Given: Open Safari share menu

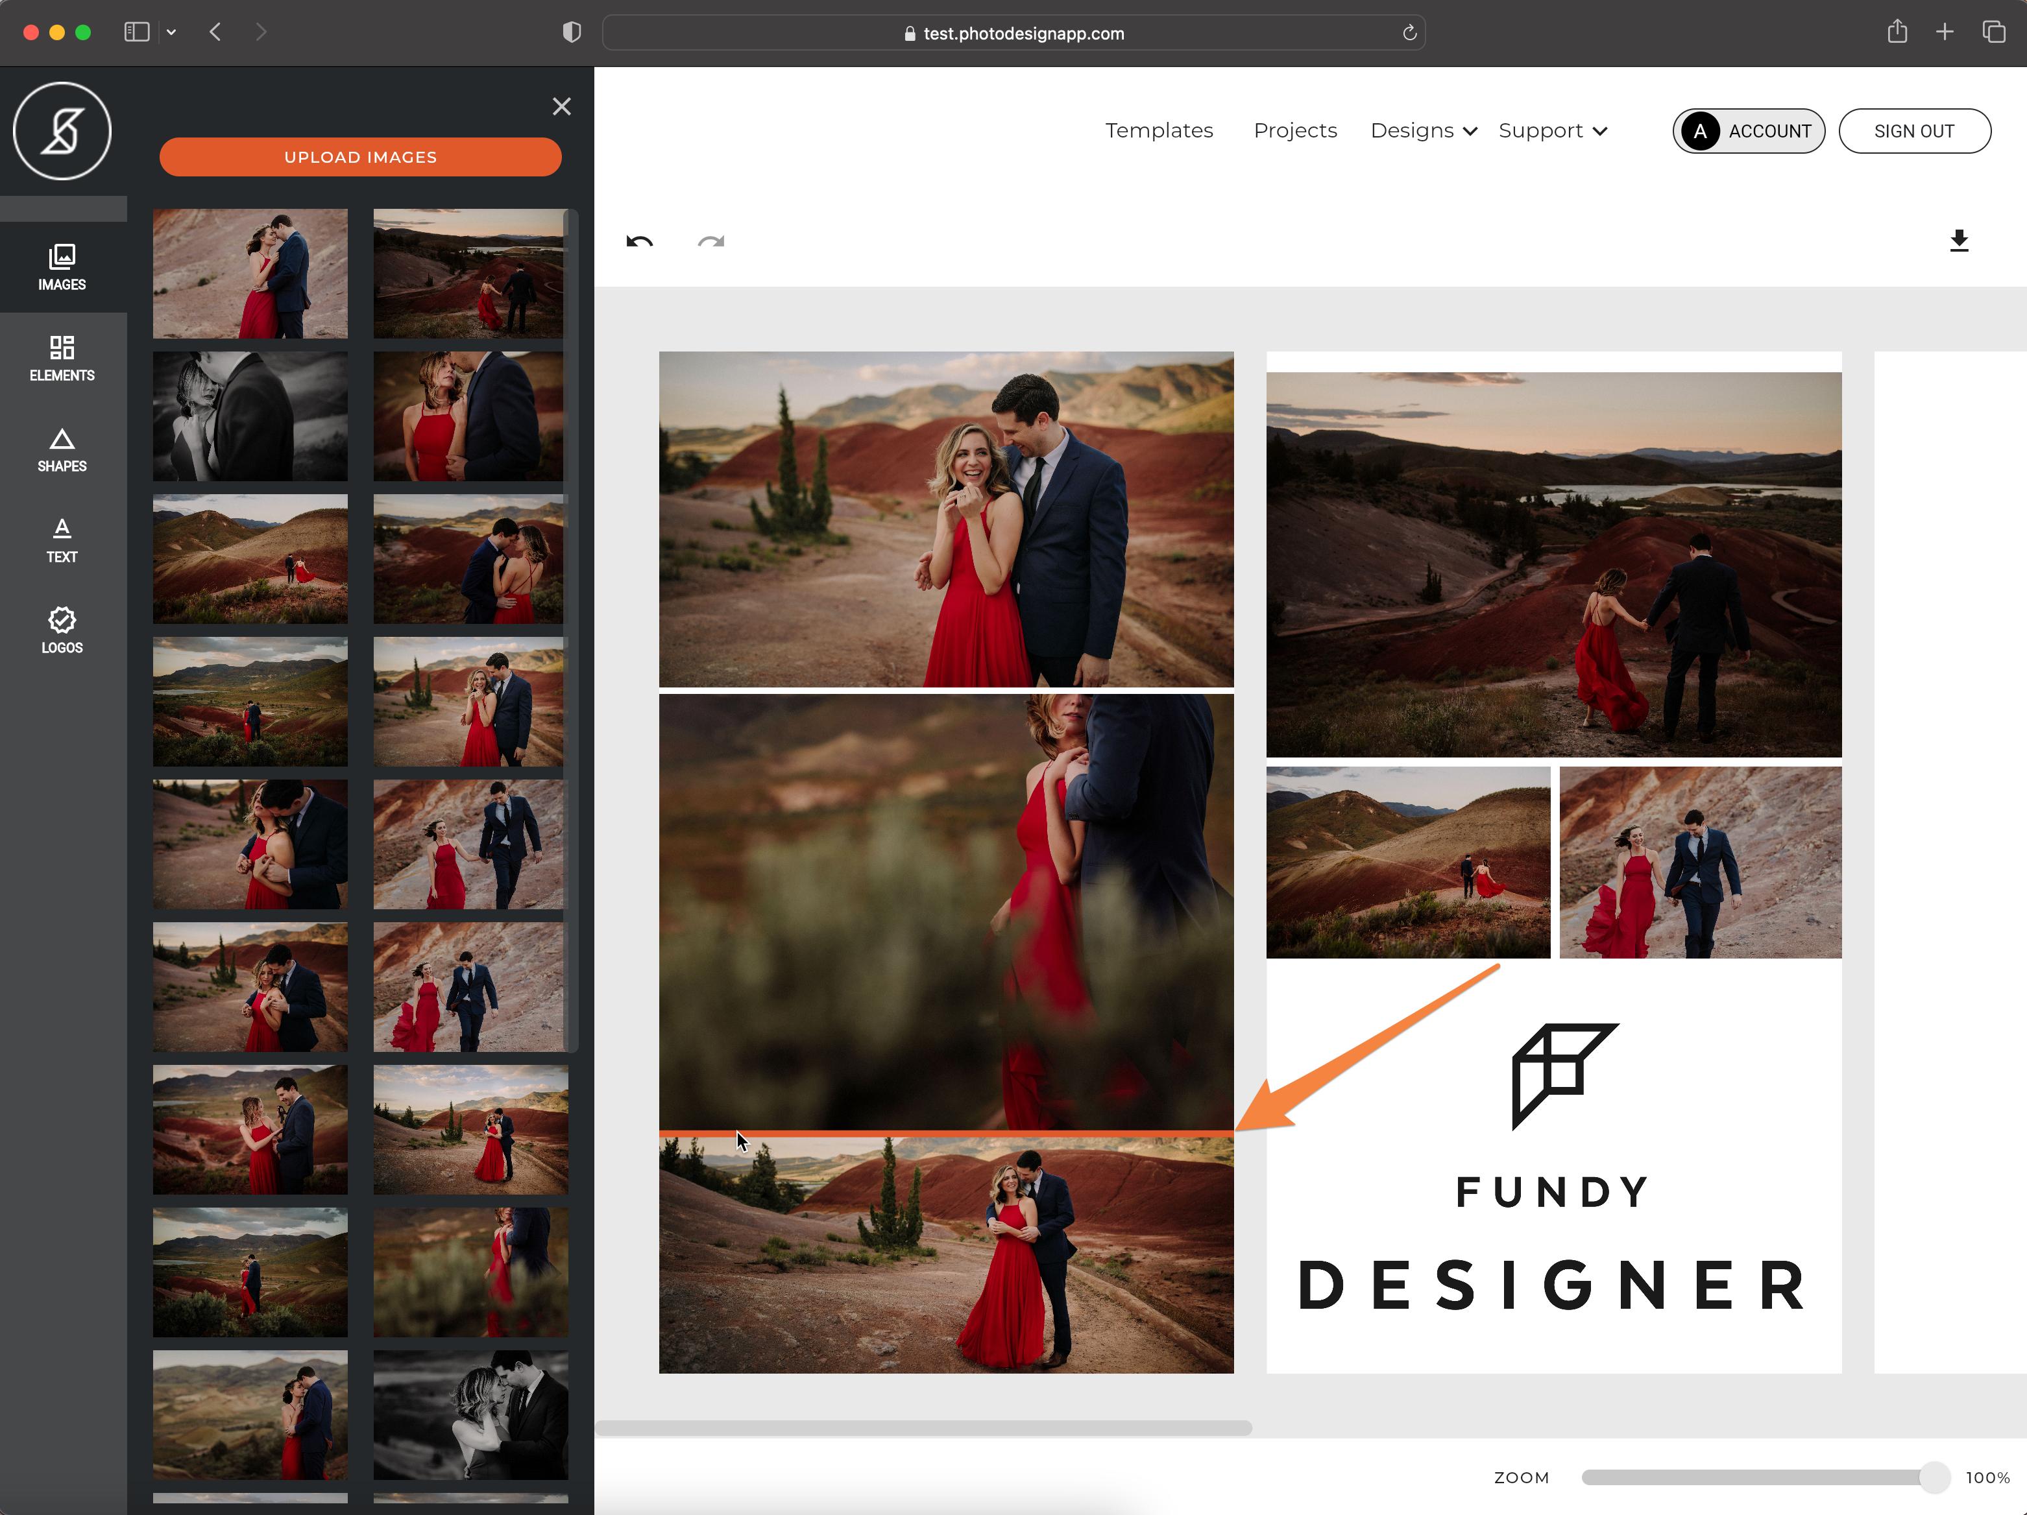Looking at the screenshot, I should [1897, 32].
